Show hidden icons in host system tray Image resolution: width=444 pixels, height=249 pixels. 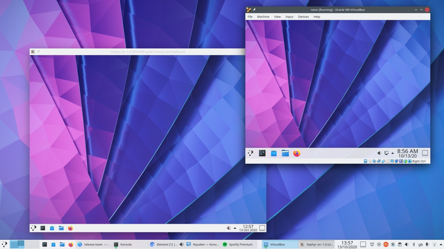(x=441, y=245)
